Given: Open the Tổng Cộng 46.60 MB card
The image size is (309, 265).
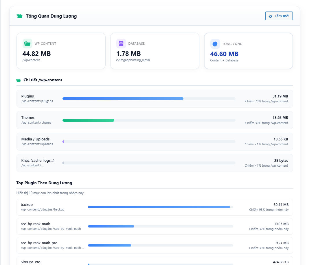Looking at the screenshot, I should 249,51.
